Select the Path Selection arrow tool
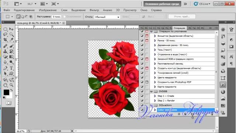This screenshot has height=133, width=236. (x=6, y=74)
